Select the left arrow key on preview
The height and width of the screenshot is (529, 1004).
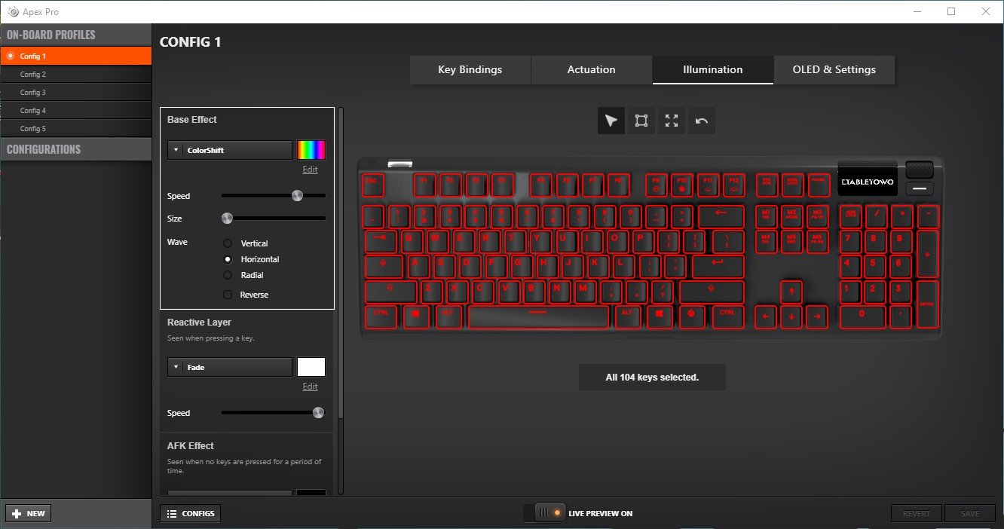tap(765, 317)
